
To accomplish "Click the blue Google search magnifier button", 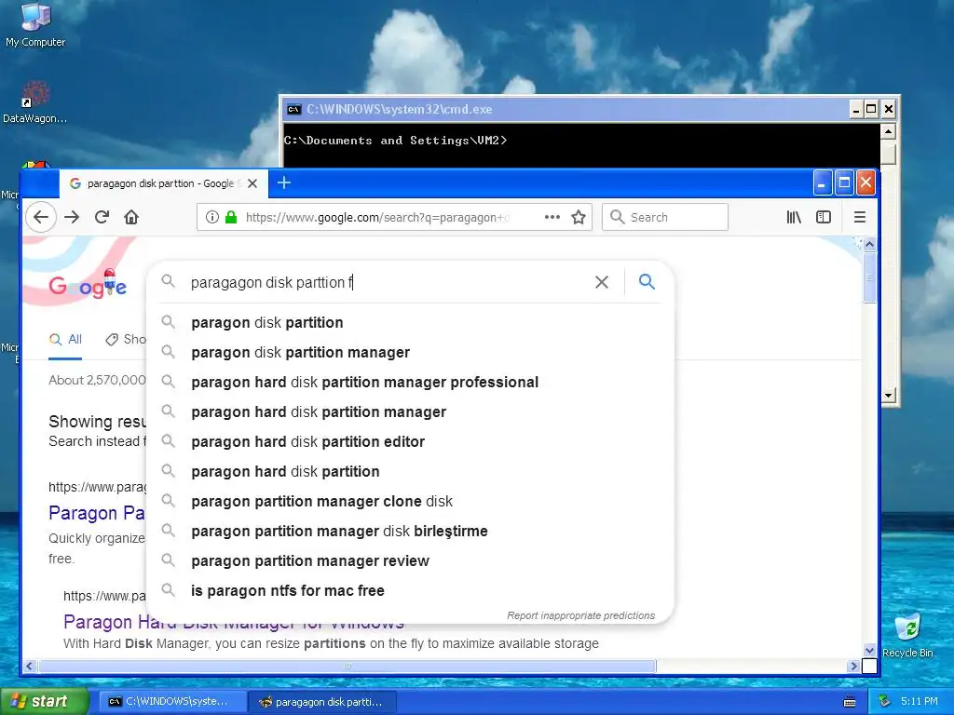I will pos(647,281).
